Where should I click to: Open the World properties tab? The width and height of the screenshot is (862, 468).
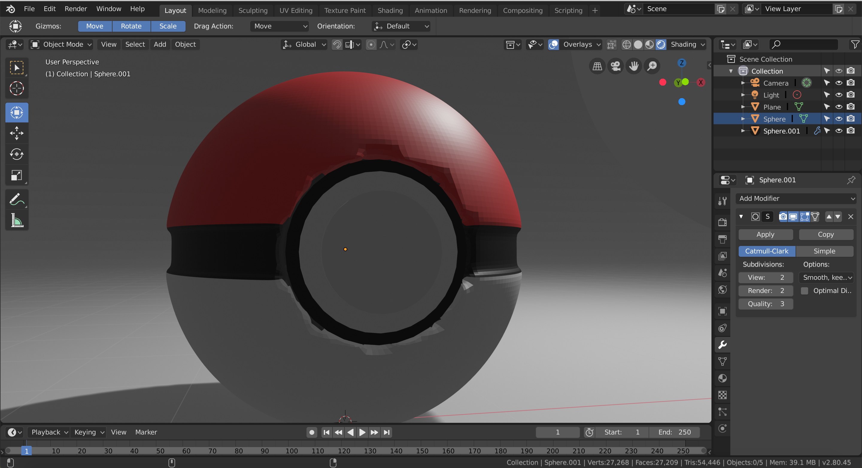pos(723,289)
